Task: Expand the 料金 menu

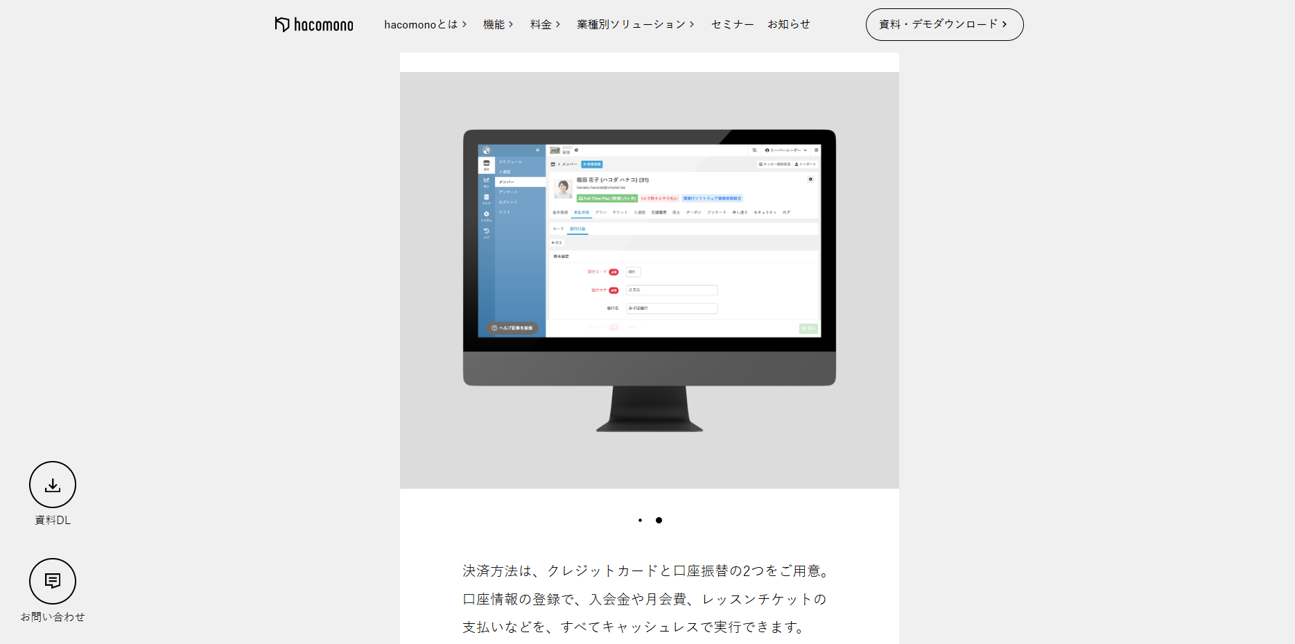Action: click(546, 24)
